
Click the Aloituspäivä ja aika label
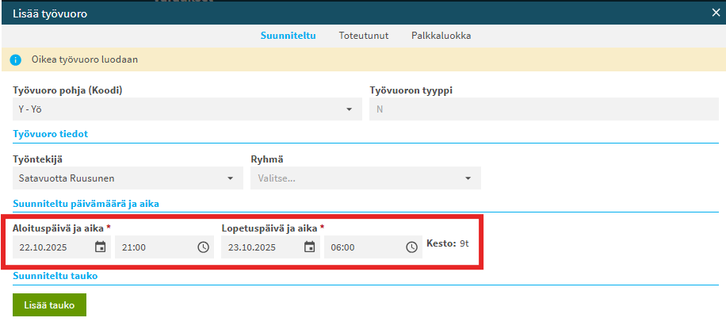point(59,228)
